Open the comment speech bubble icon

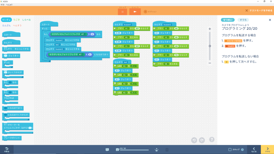click(107, 150)
